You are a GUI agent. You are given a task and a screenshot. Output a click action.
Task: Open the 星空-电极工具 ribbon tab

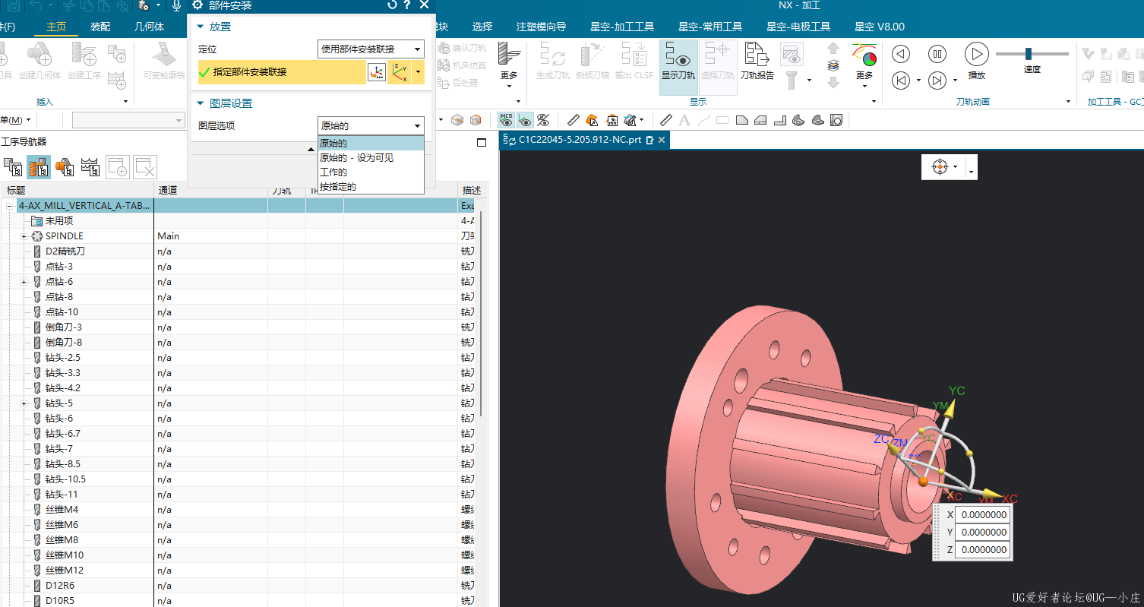point(798,27)
